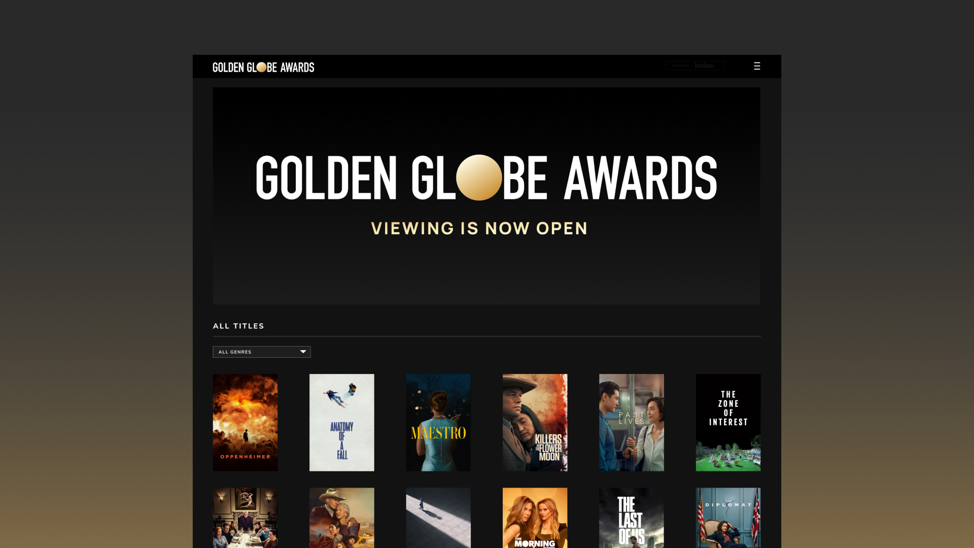Open the Oppenheimer title
Image resolution: width=974 pixels, height=548 pixels.
245,422
